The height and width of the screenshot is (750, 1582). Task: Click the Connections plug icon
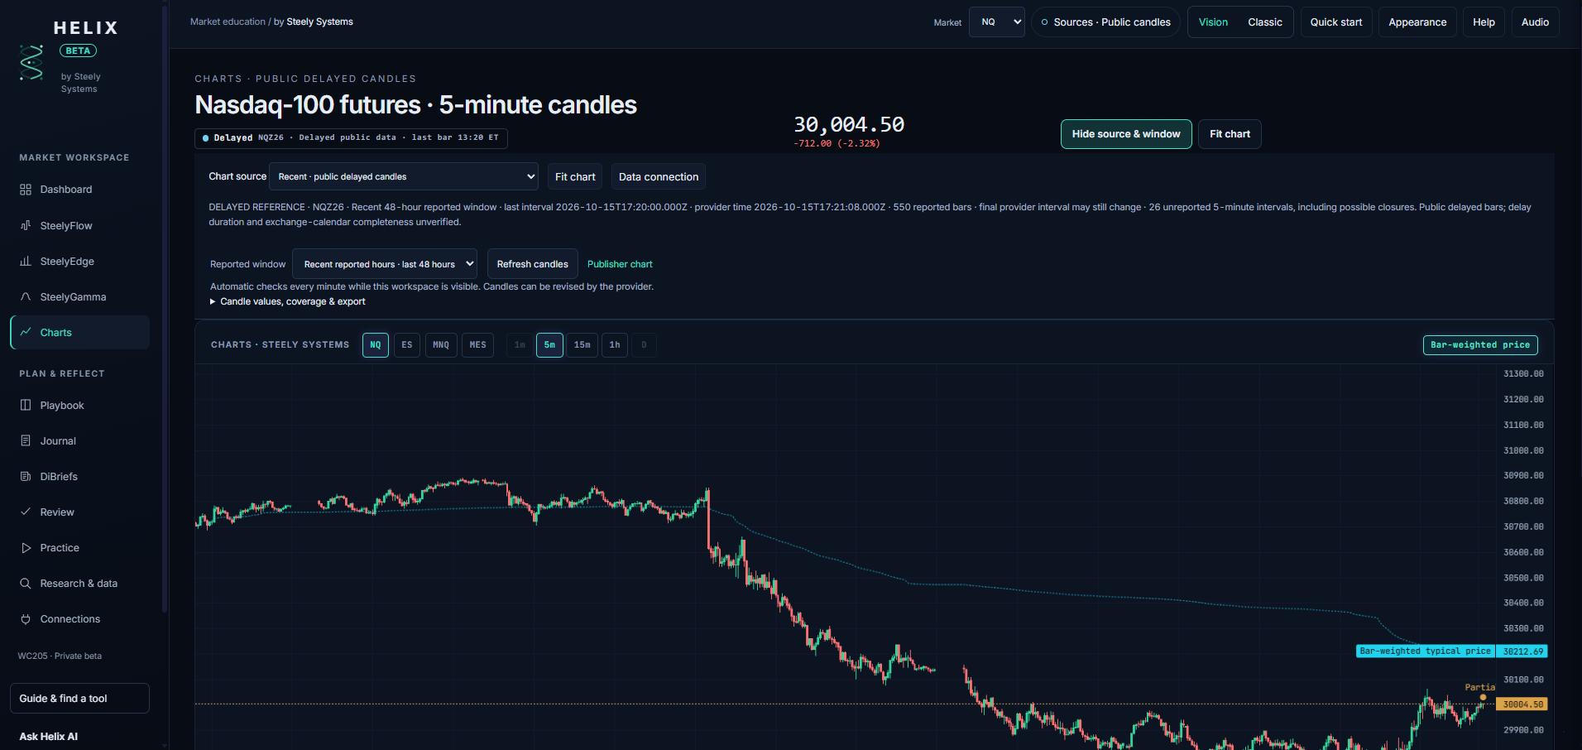point(26,618)
